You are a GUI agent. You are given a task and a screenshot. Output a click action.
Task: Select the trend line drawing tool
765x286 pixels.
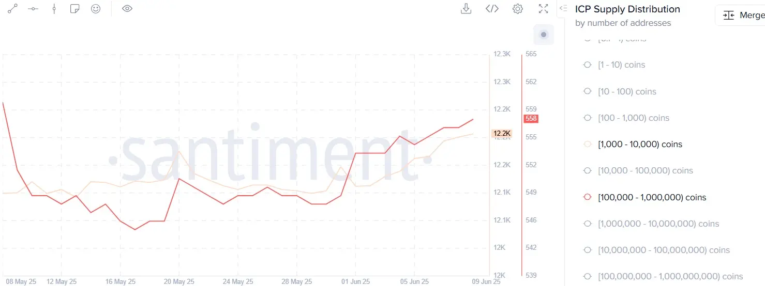12,9
